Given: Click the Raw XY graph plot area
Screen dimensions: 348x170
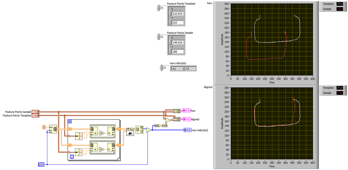Looking at the screenshot, I should (x=272, y=39).
